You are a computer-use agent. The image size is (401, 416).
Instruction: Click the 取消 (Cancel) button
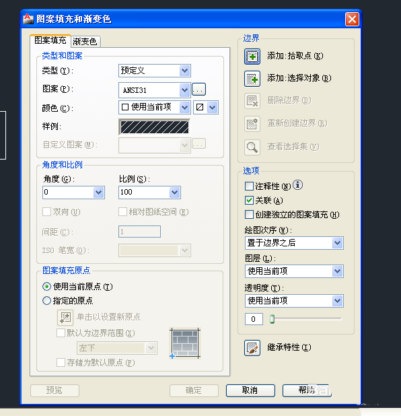(250, 390)
